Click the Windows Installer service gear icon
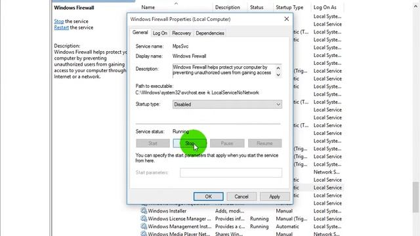The height and width of the screenshot is (236, 420). coord(144,210)
